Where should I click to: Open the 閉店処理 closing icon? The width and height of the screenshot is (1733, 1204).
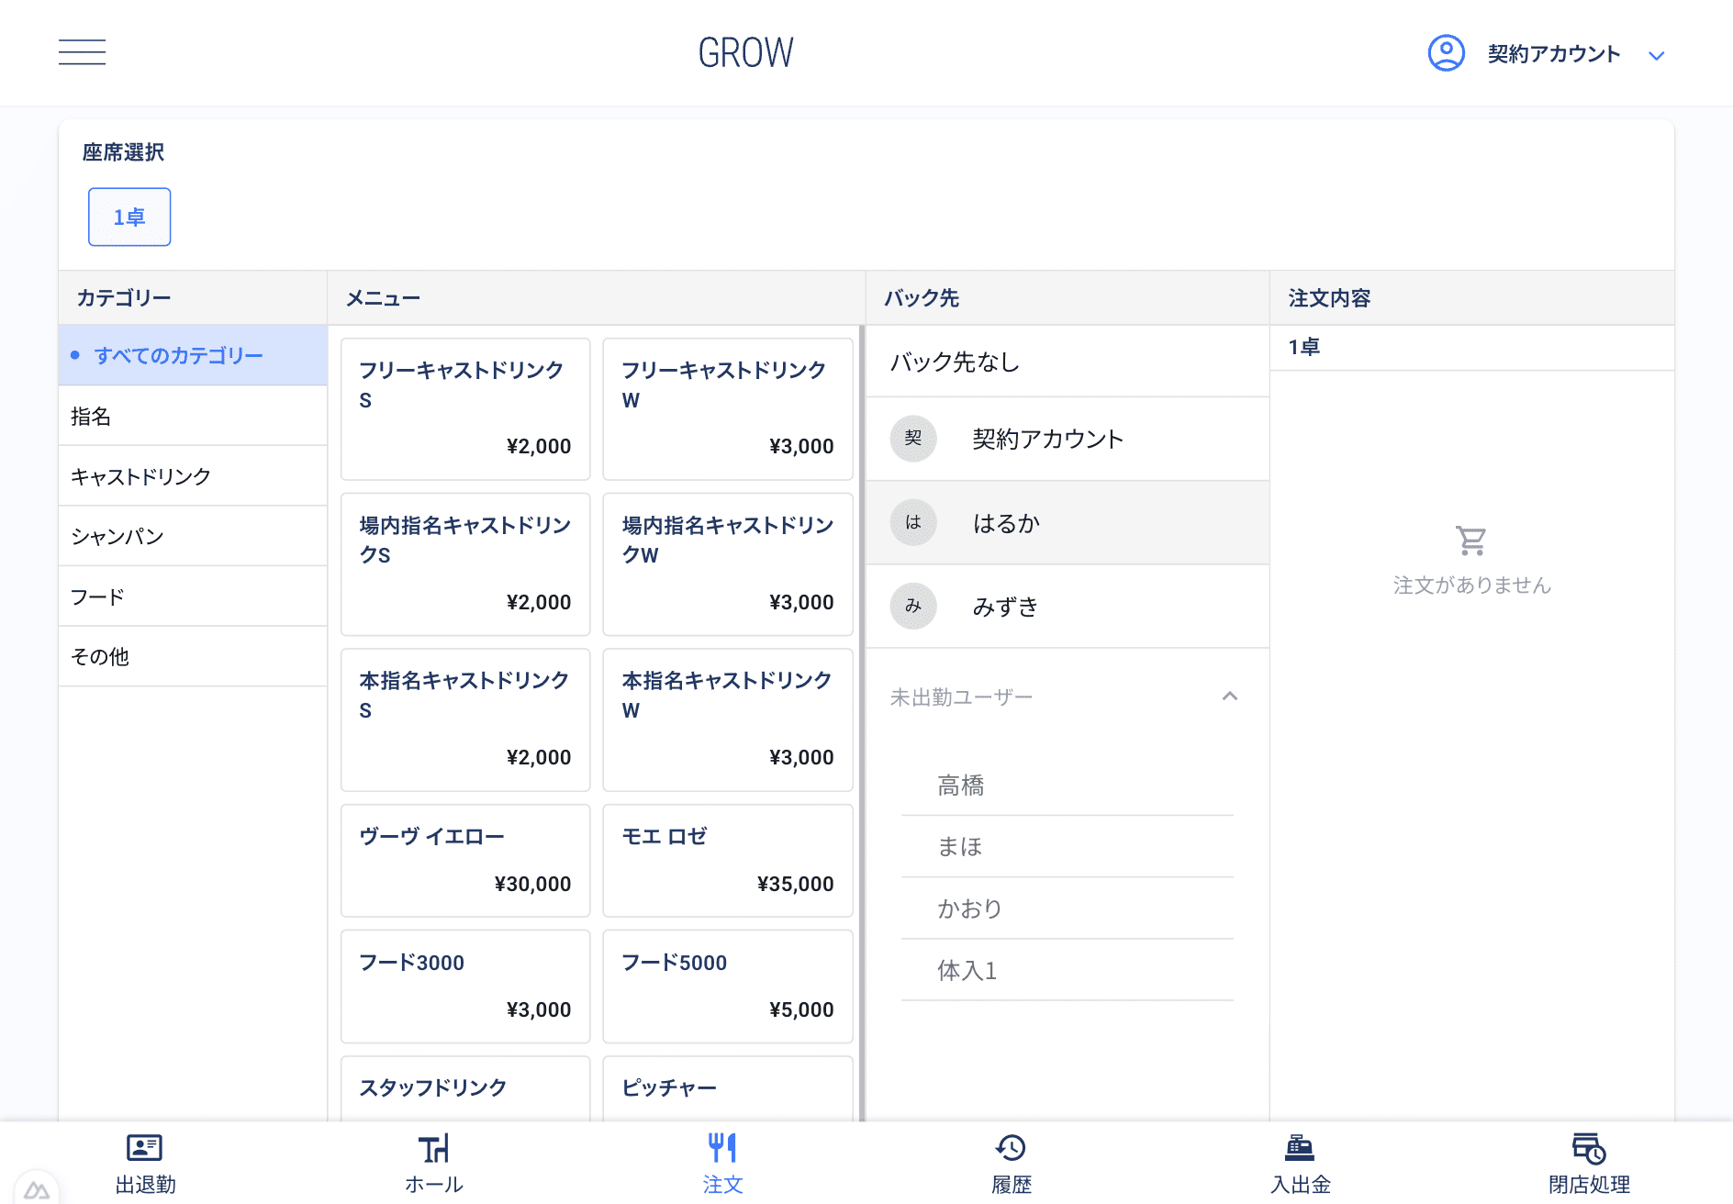click(x=1589, y=1148)
